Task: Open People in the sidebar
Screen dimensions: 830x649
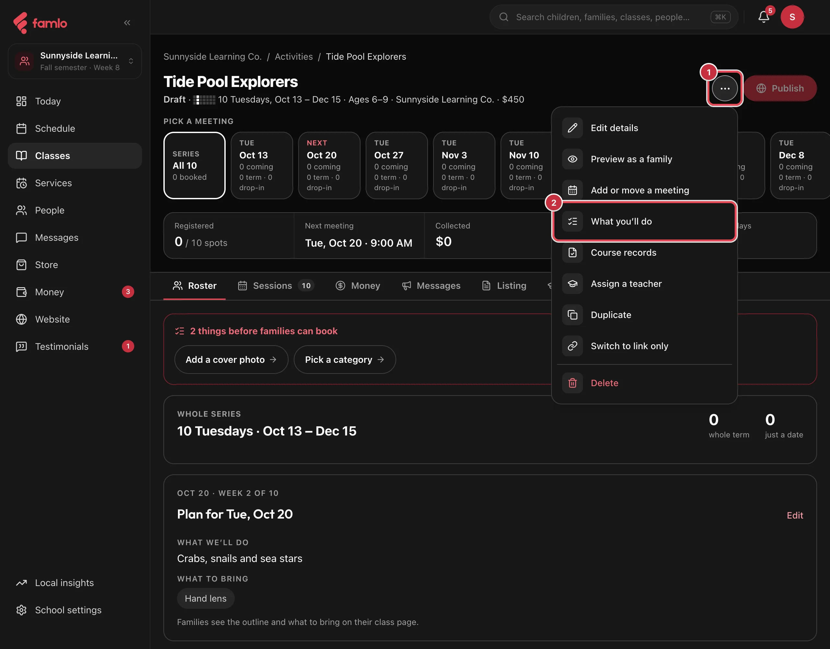Action: (x=75, y=210)
